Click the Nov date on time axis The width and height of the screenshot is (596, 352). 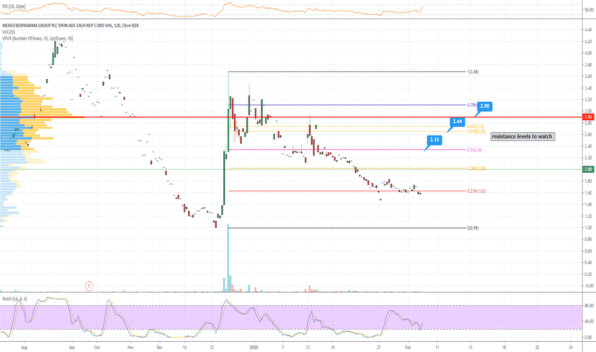pyautogui.click(x=130, y=348)
